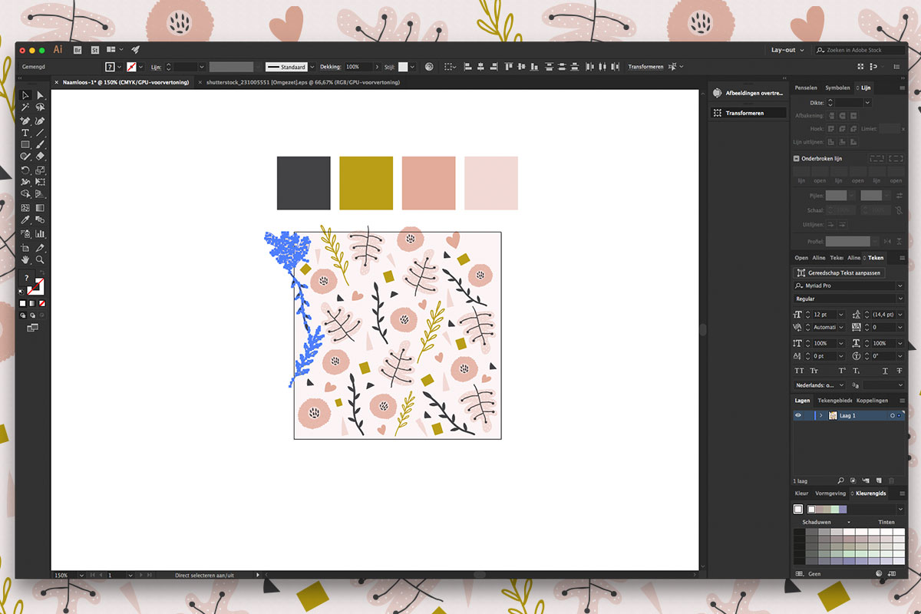Toggle Small Caps (Tr) in Teken panel

814,371
